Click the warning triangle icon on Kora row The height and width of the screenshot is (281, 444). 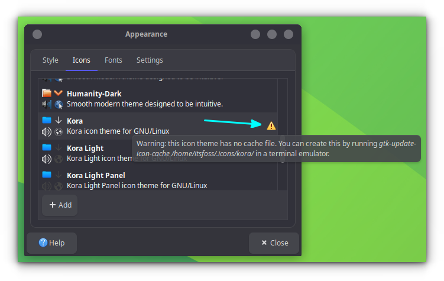[x=271, y=126]
